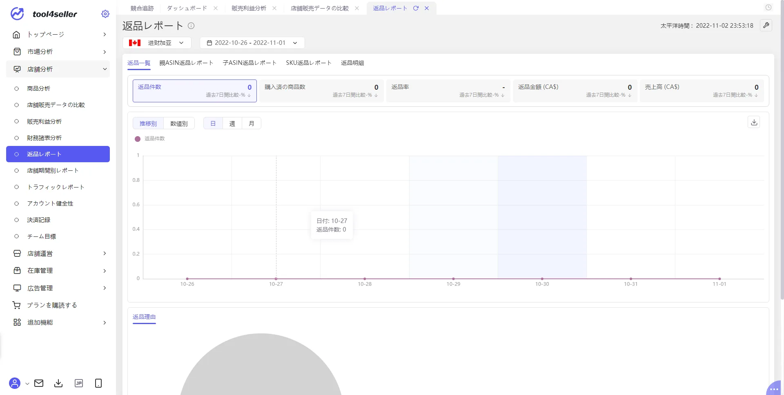Screen dimensions: 784x395
Task: Click the wrench tool icon near the time
Action: tap(766, 25)
